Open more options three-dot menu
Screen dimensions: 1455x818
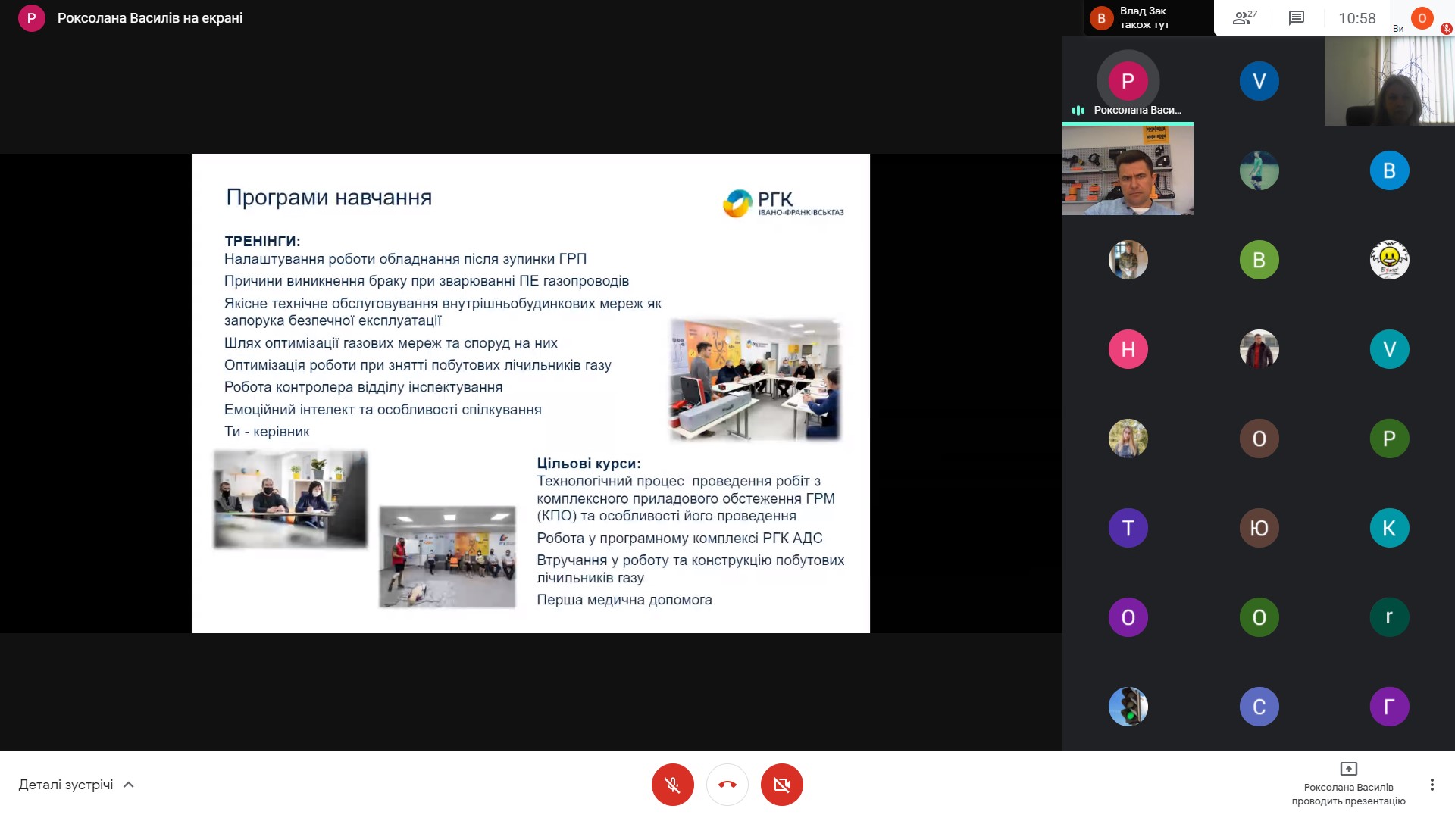tap(1432, 785)
